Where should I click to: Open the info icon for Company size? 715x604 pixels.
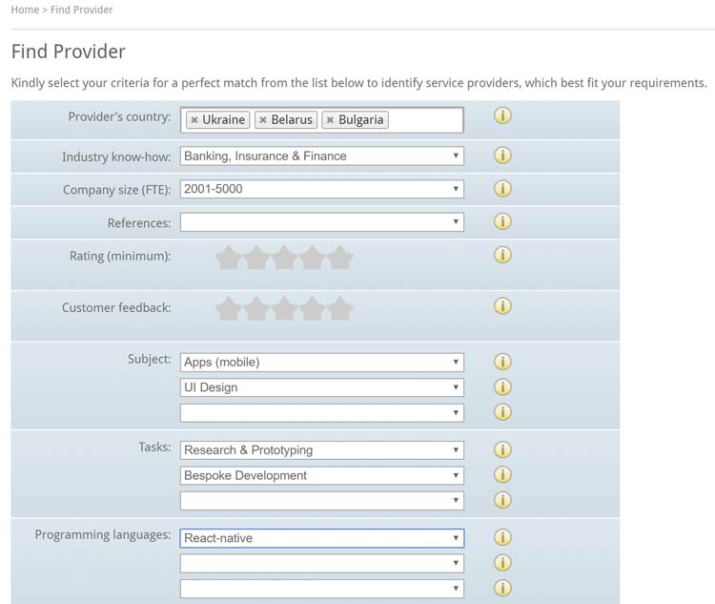[x=502, y=188]
